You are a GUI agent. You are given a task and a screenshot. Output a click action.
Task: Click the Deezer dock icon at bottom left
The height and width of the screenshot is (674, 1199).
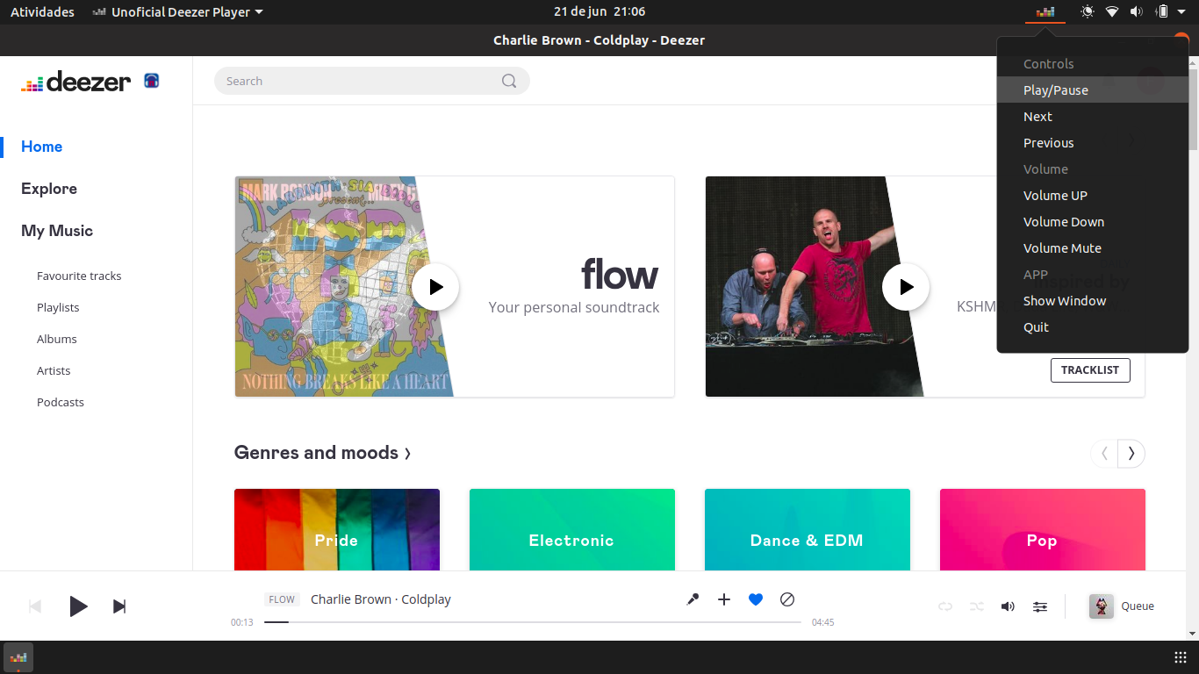coord(18,657)
